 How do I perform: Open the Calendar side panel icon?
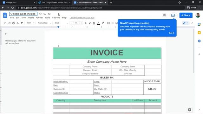pos(199,24)
